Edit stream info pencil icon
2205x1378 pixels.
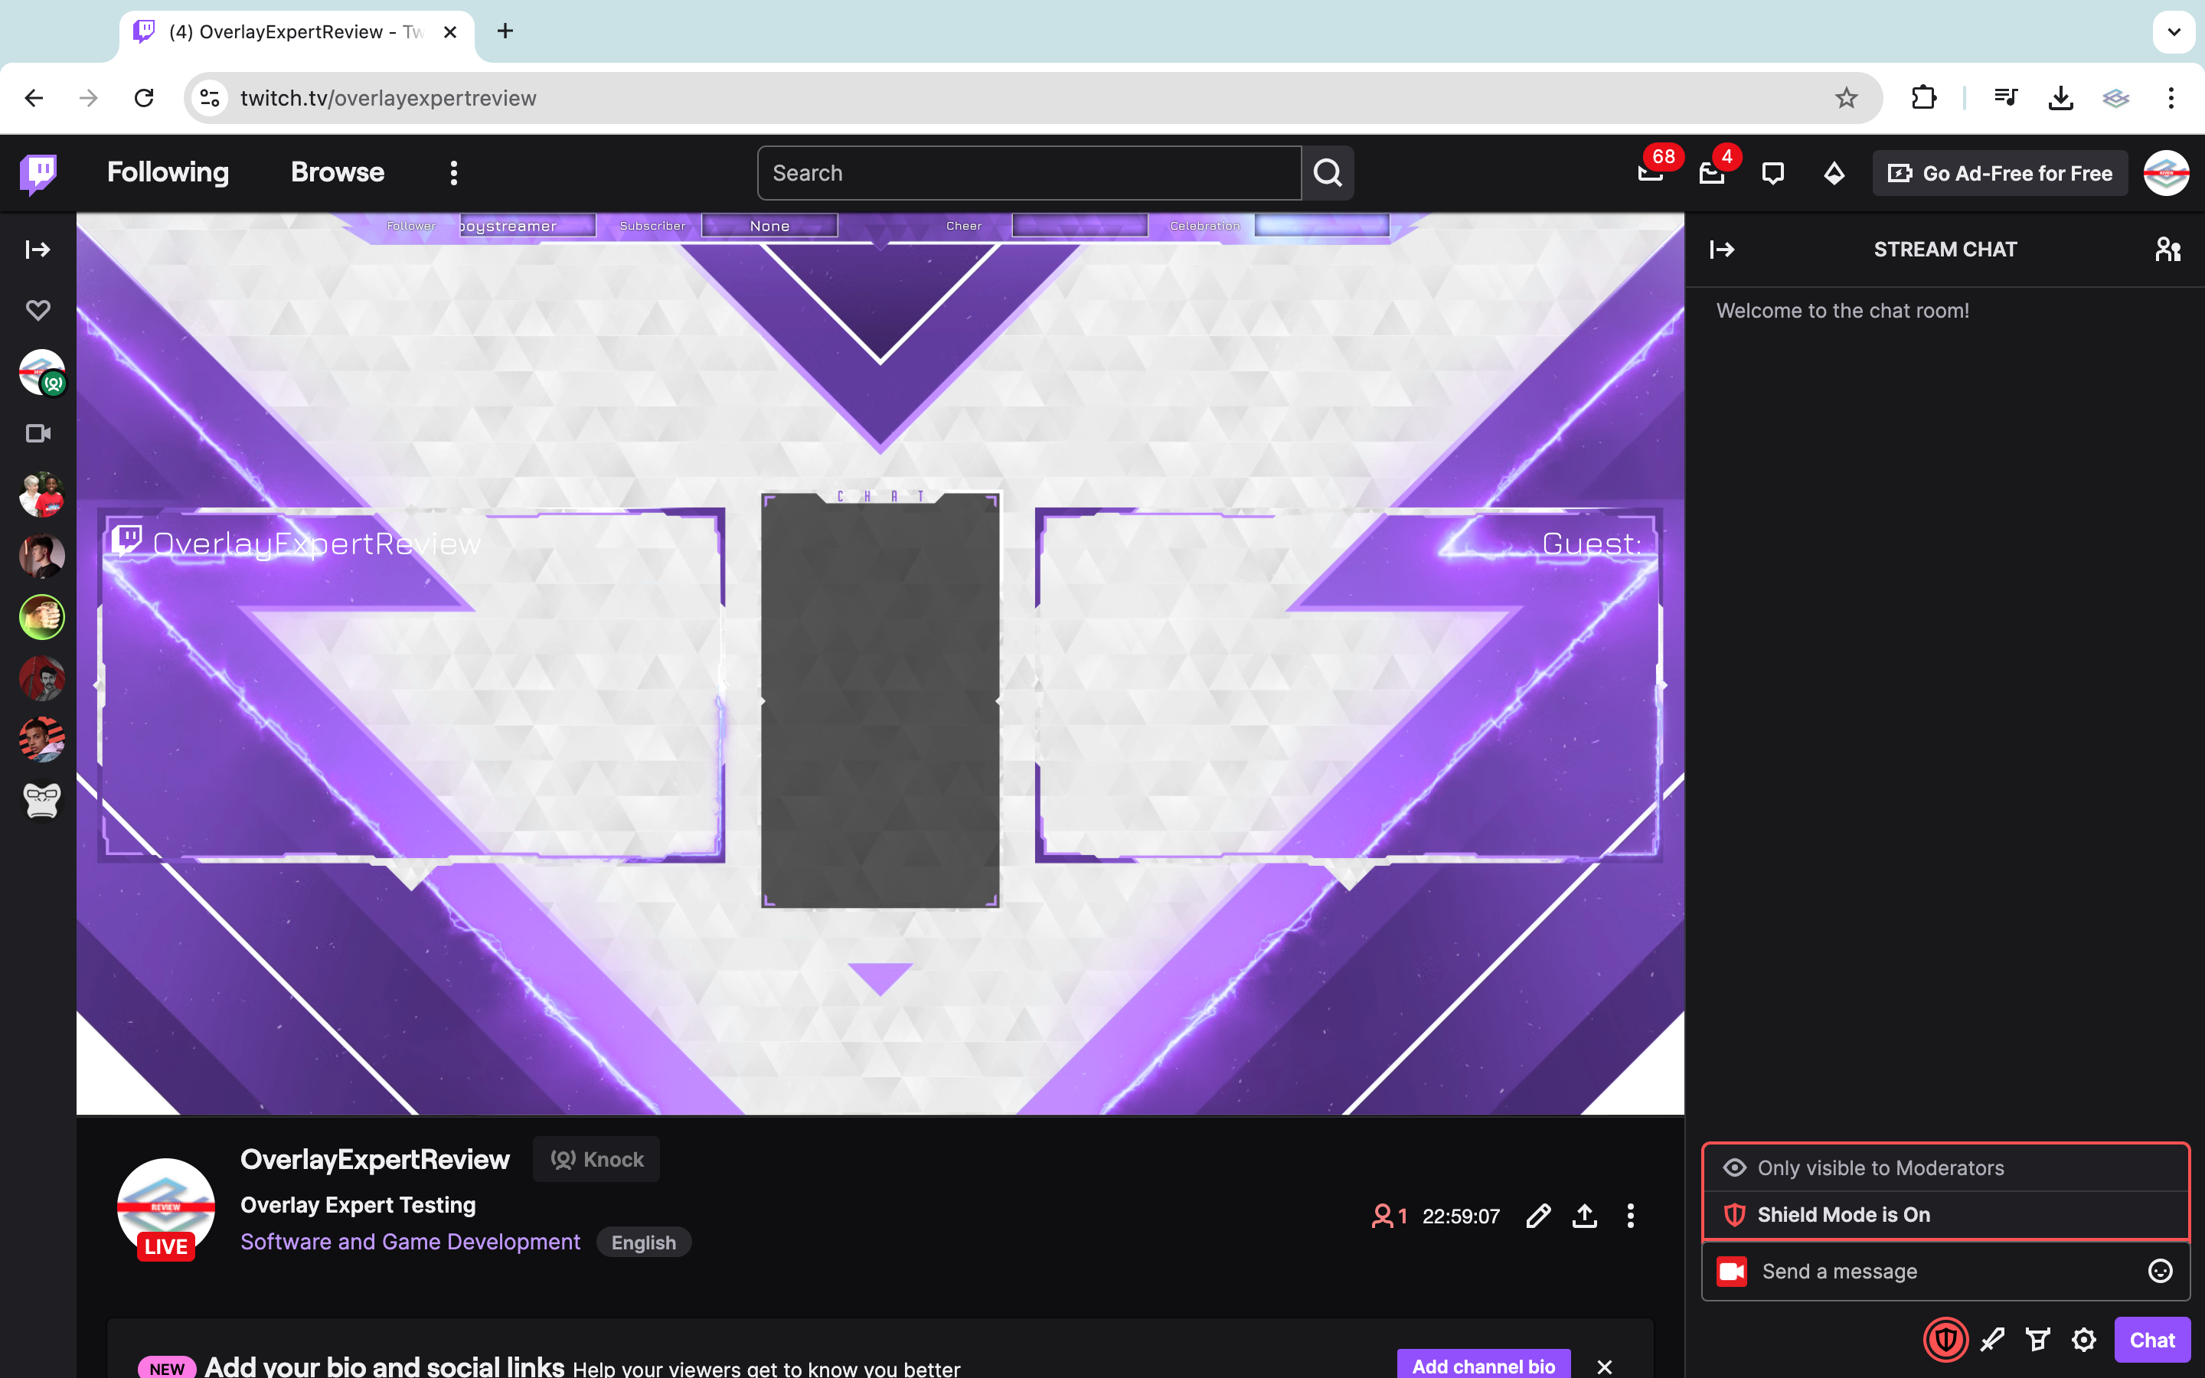click(1538, 1216)
